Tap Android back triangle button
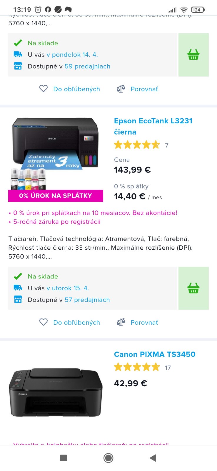The image size is (217, 471). click(x=153, y=458)
